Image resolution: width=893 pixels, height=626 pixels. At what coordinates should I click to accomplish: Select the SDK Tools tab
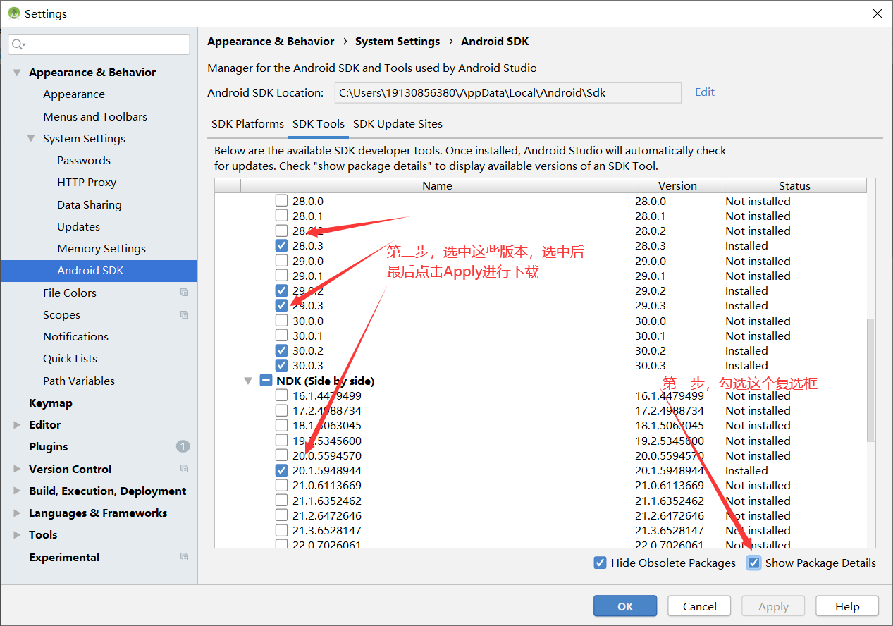[x=319, y=123]
